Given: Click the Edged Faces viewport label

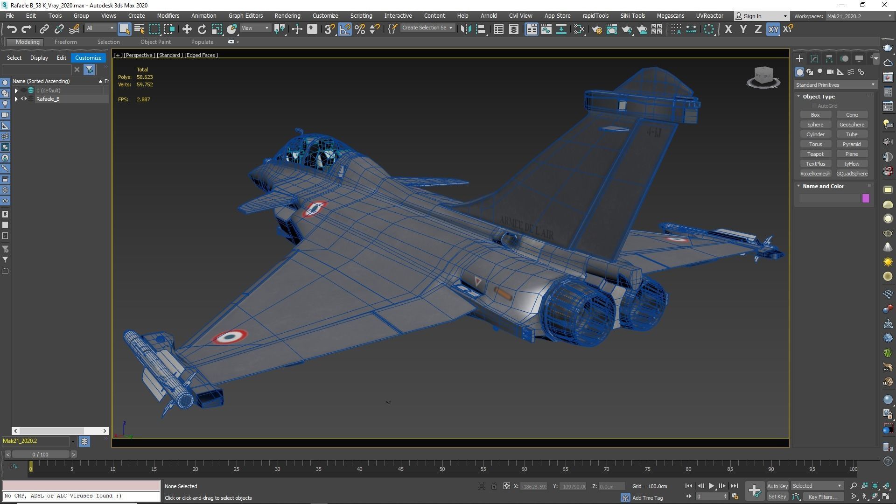Looking at the screenshot, I should click(x=201, y=55).
